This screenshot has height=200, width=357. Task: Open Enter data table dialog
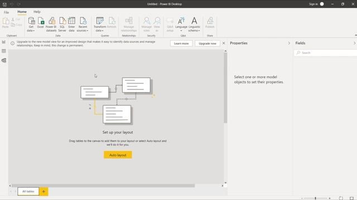pyautogui.click(x=71, y=24)
